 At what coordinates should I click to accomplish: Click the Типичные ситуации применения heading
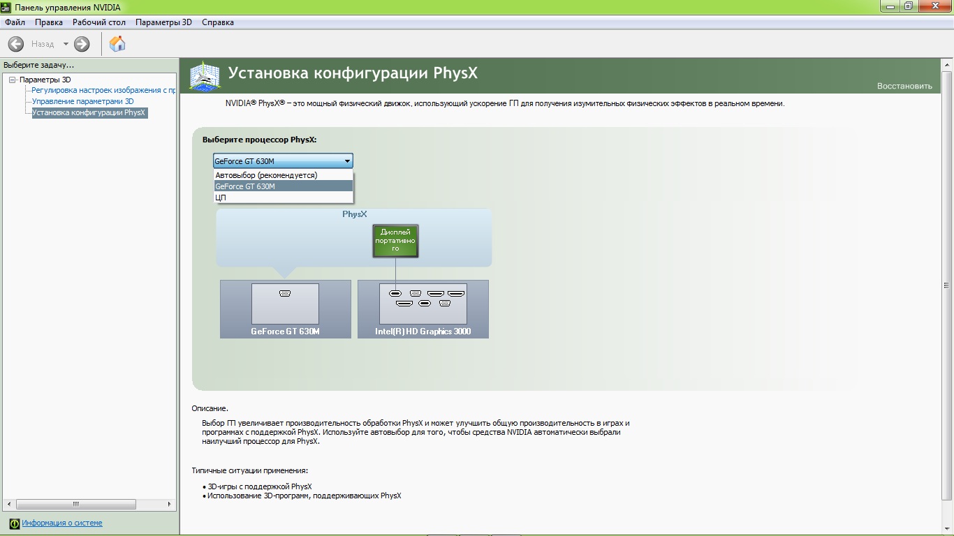click(x=250, y=470)
